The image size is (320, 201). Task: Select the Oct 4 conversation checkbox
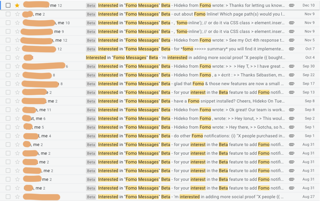point(8,57)
